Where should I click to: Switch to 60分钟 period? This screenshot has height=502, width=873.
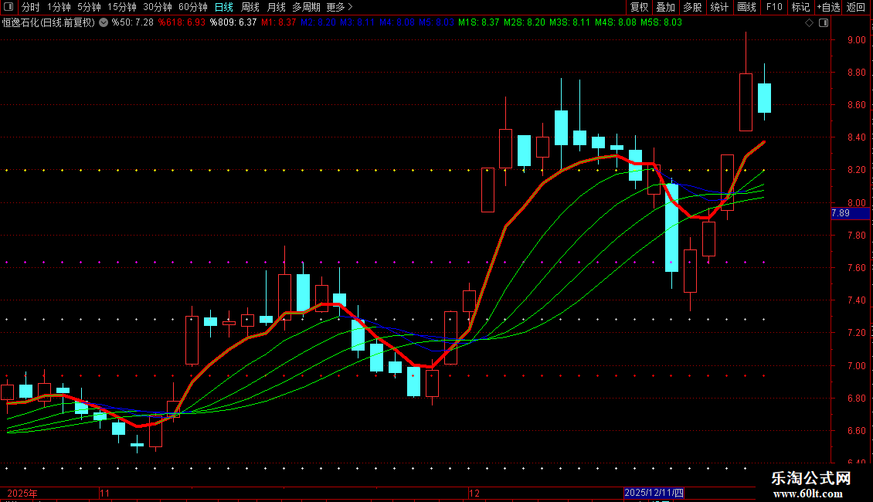pos(193,7)
